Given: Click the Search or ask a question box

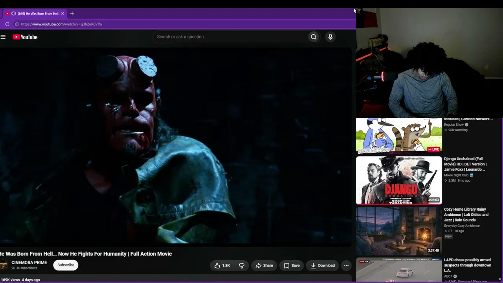Looking at the screenshot, I should [231, 37].
